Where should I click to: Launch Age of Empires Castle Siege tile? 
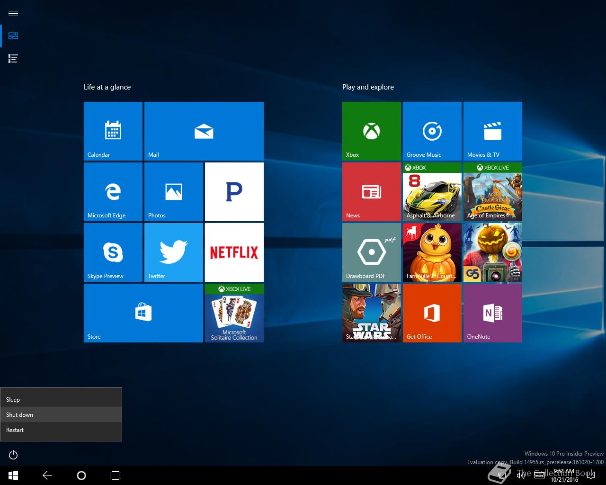[x=493, y=192]
